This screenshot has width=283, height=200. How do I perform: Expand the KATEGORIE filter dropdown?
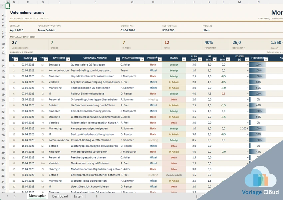click(x=68, y=59)
